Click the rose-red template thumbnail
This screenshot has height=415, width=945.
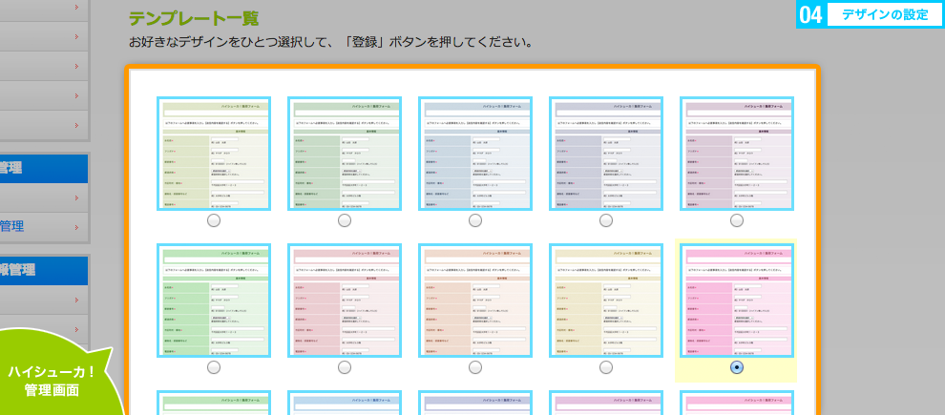(345, 301)
